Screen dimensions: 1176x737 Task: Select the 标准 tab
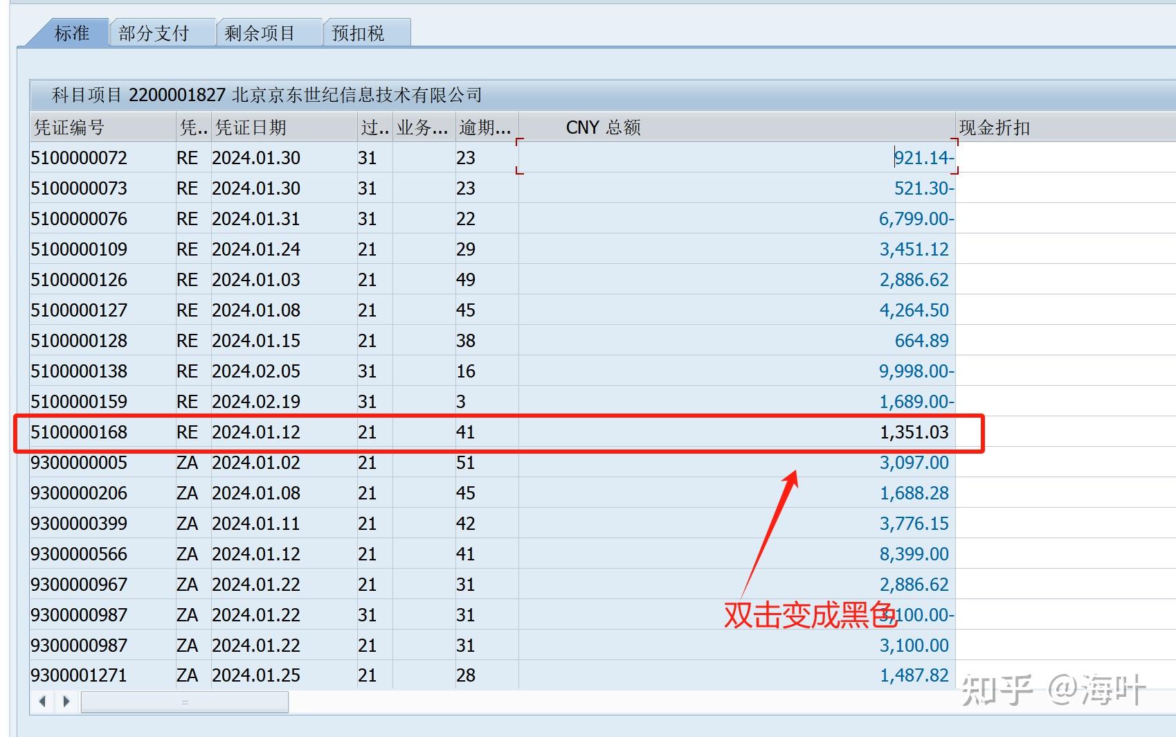click(71, 32)
